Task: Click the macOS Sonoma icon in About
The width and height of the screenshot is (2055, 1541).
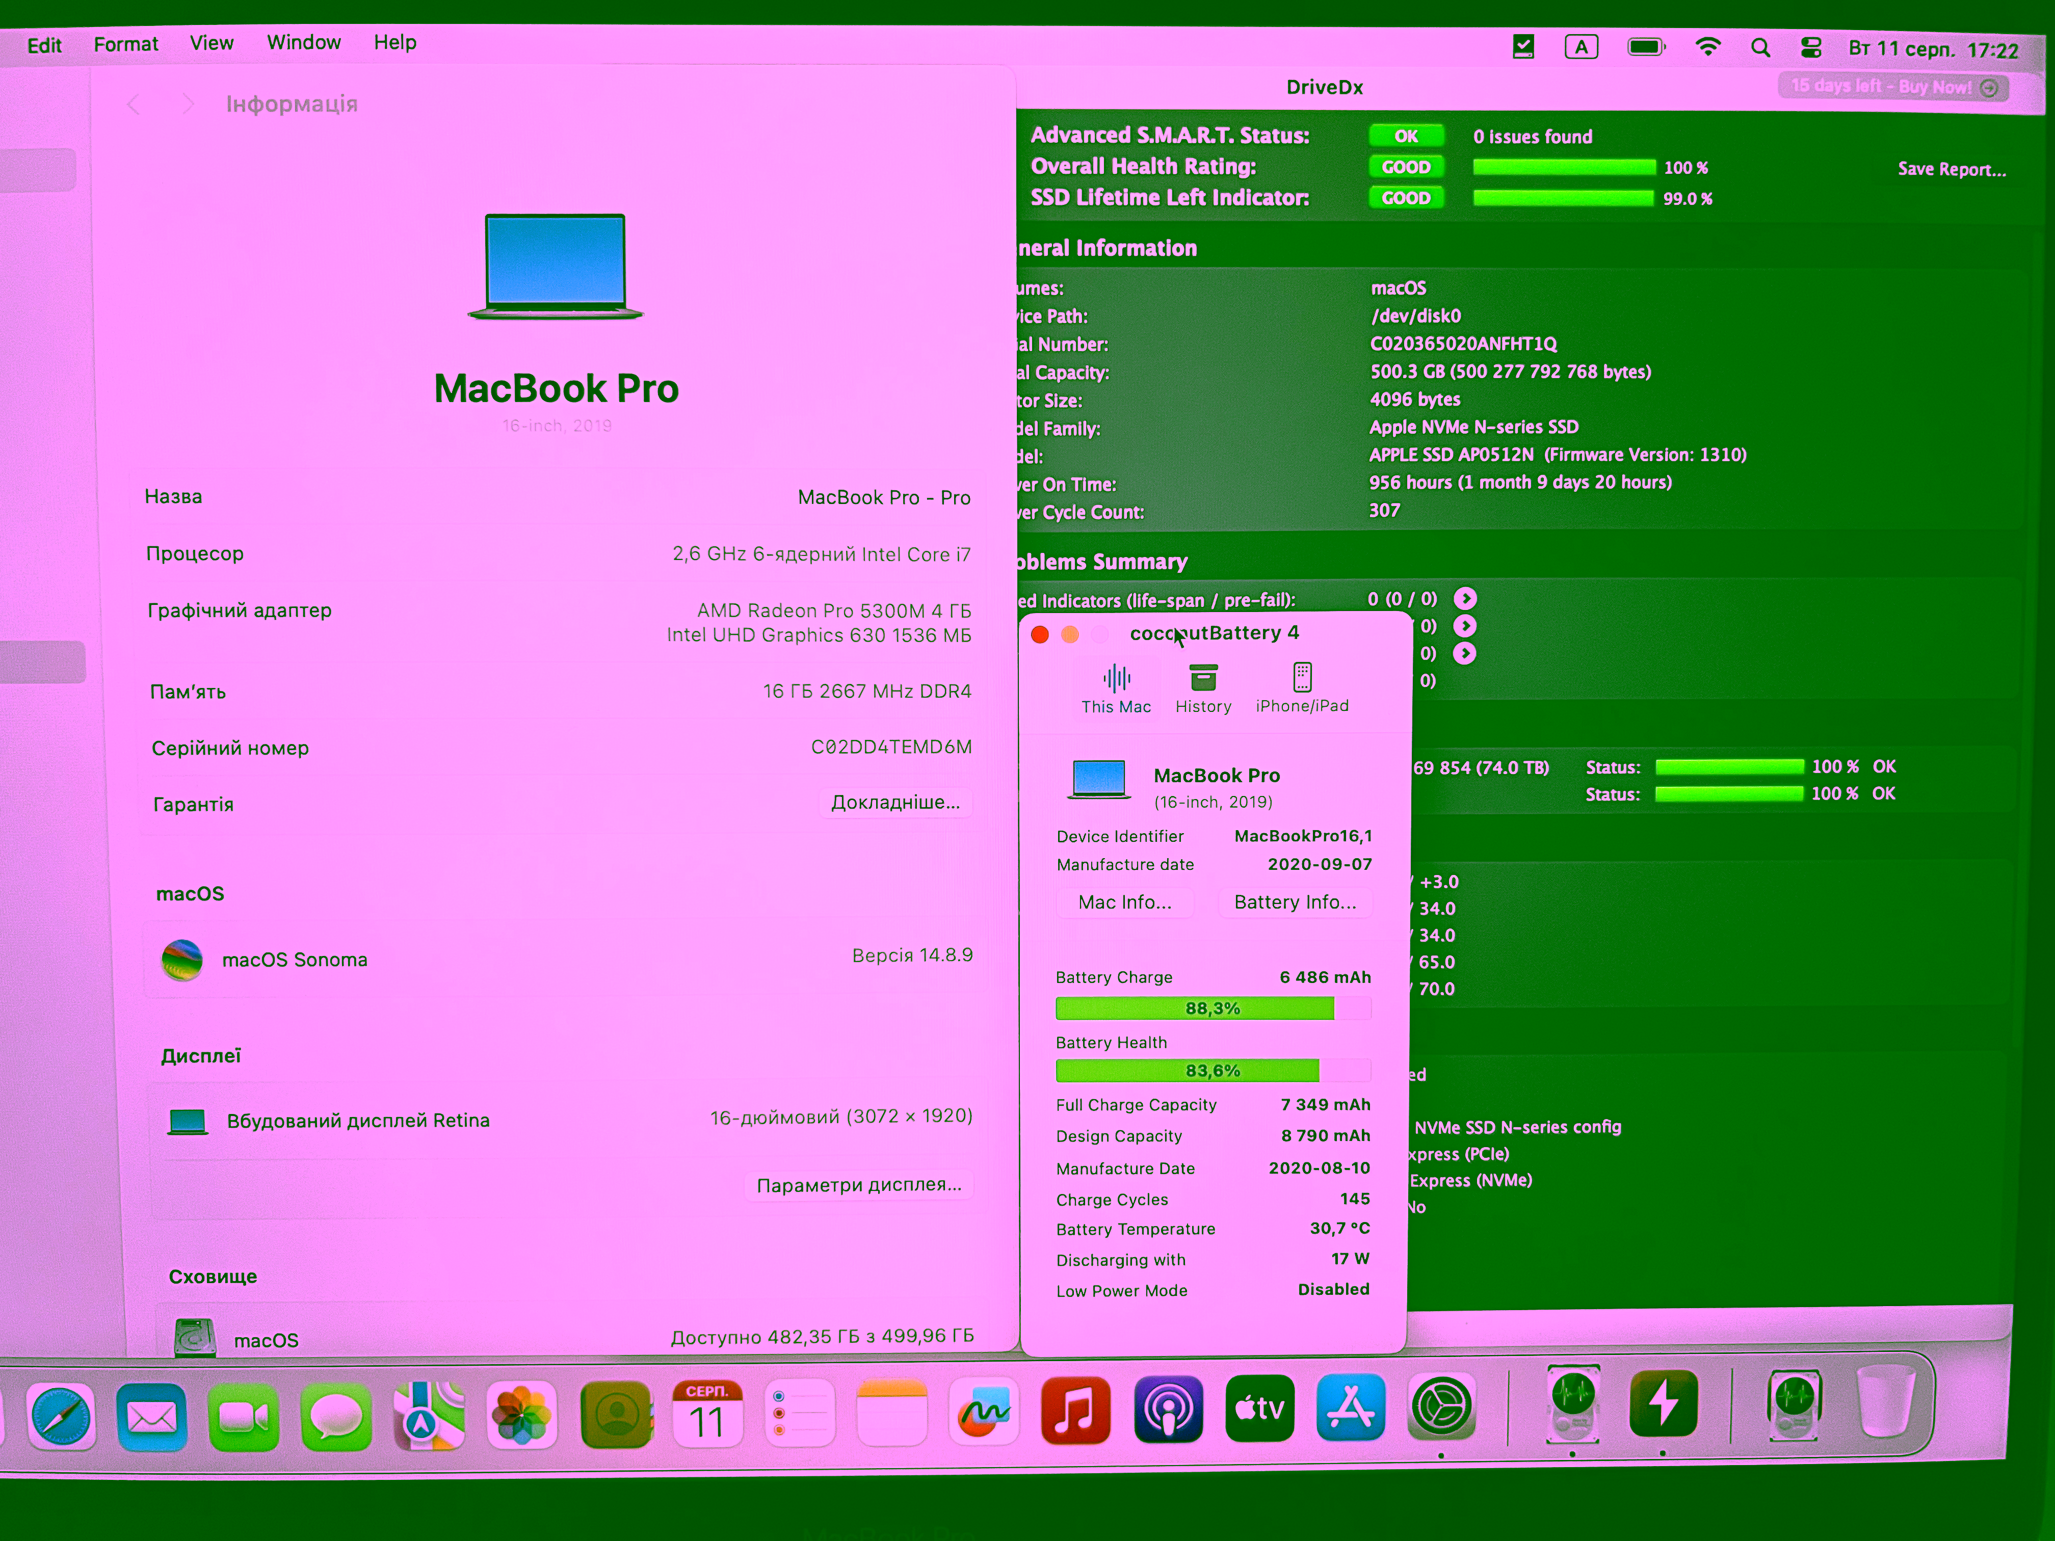Action: click(x=182, y=961)
